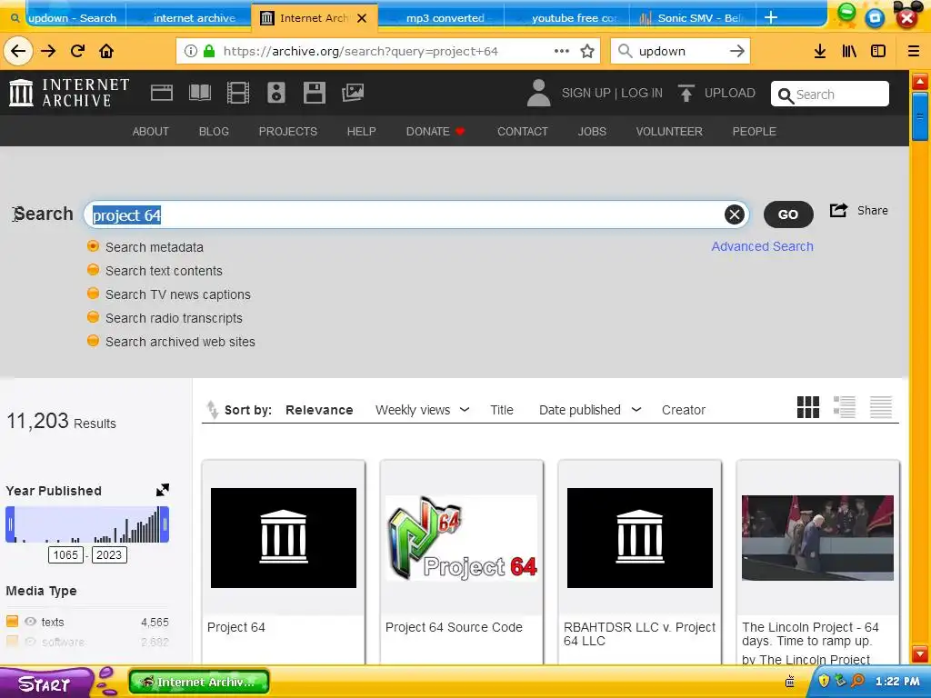931x698 pixels.
Task: Open the Advanced Search link
Action: click(x=763, y=246)
